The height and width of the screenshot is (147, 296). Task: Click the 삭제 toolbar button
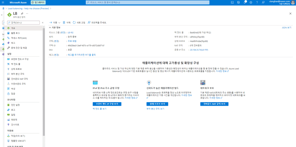click(67, 22)
